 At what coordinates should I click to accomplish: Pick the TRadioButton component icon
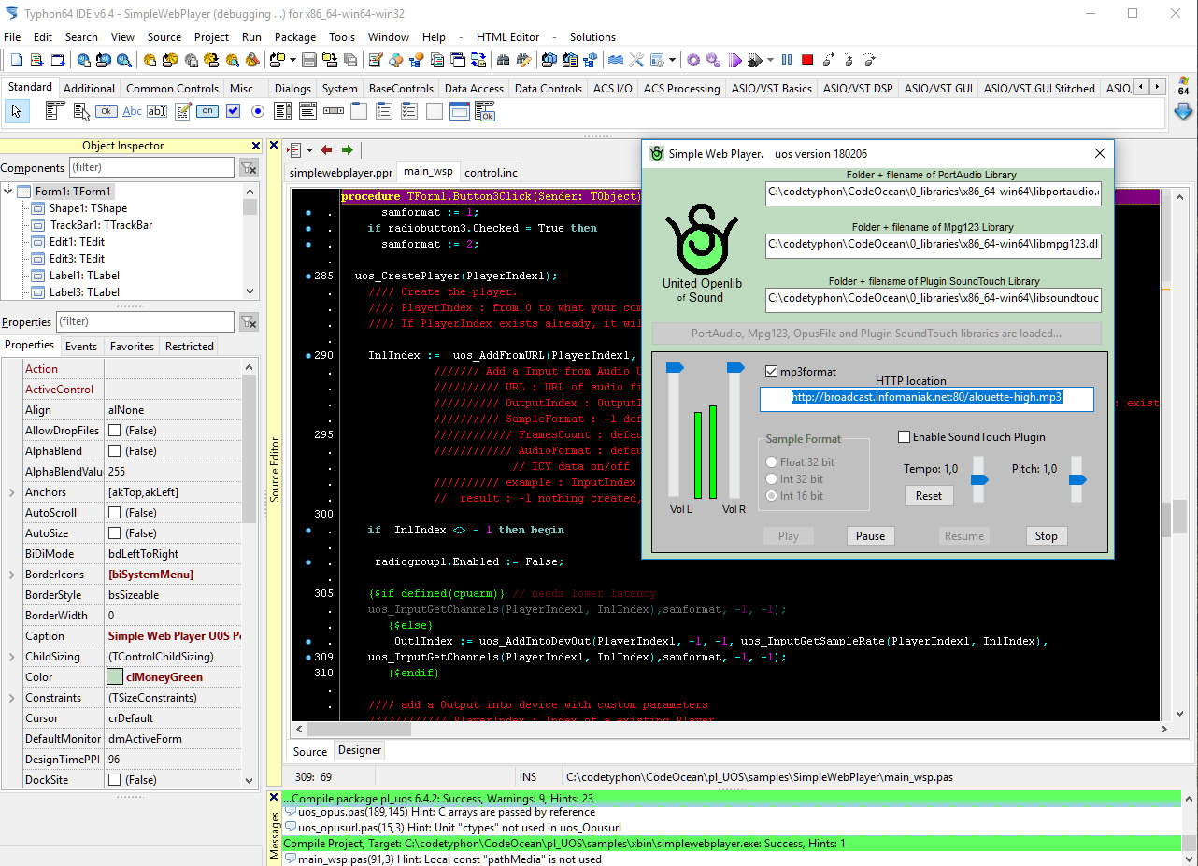(258, 111)
